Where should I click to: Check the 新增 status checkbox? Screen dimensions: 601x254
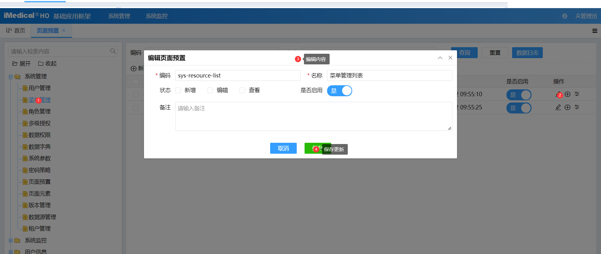click(178, 90)
